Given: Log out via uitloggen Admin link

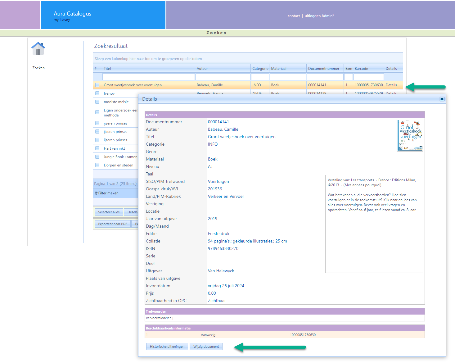Looking at the screenshot, I should (x=319, y=16).
